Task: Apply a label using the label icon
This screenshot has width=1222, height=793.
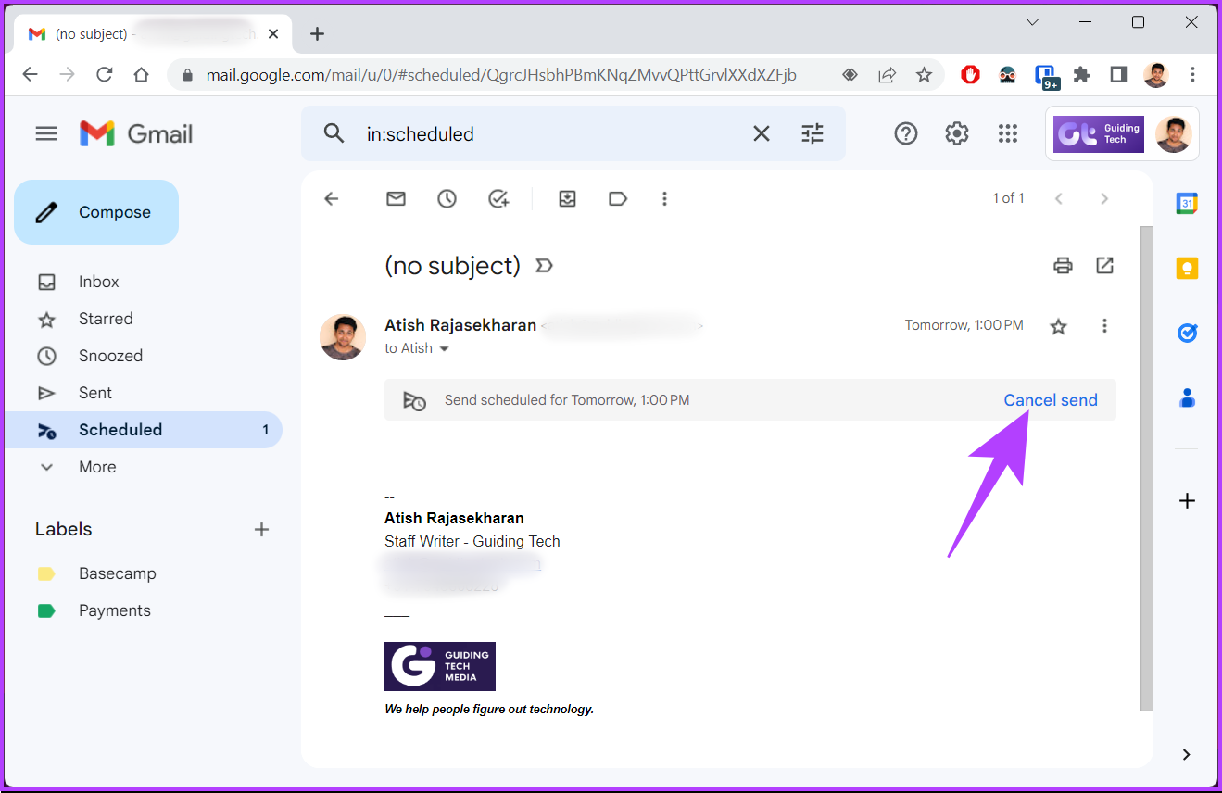Action: 618,198
